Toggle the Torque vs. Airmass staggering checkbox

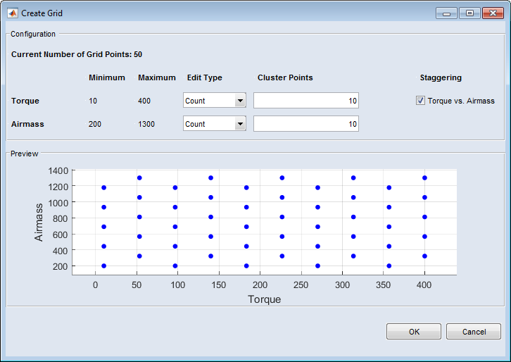point(421,101)
